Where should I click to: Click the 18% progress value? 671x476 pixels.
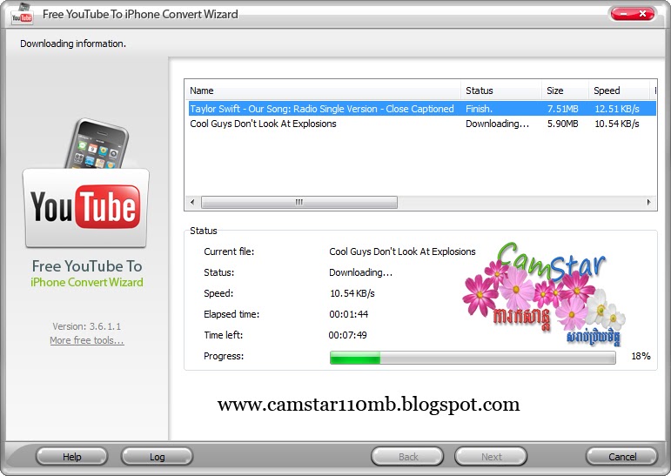[641, 356]
